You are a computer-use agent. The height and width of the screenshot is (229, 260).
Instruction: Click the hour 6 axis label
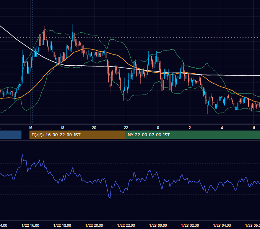[254, 128]
